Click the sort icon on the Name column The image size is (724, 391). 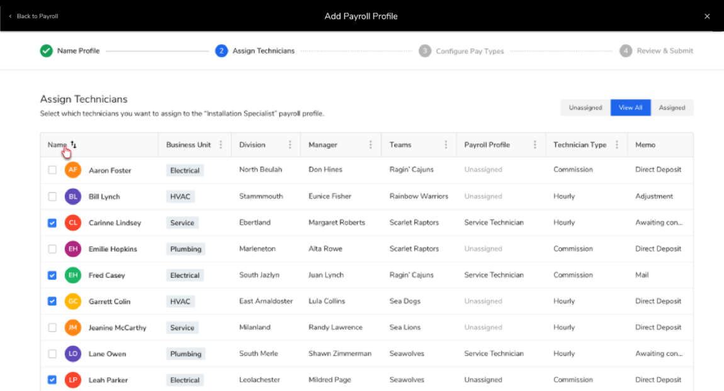[x=74, y=144]
